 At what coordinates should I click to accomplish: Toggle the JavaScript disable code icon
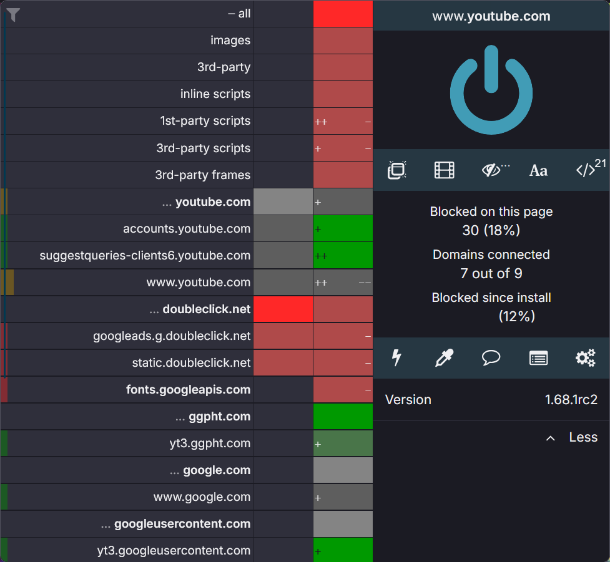coord(590,168)
